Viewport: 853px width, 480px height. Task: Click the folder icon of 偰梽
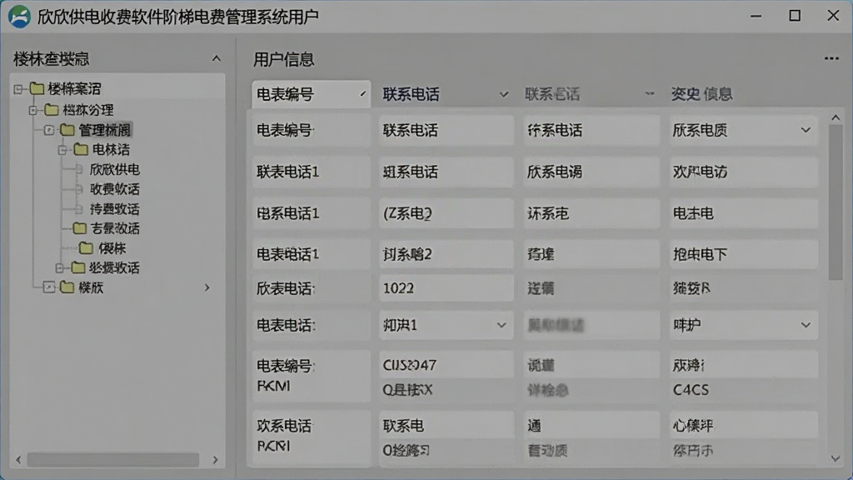click(86, 248)
